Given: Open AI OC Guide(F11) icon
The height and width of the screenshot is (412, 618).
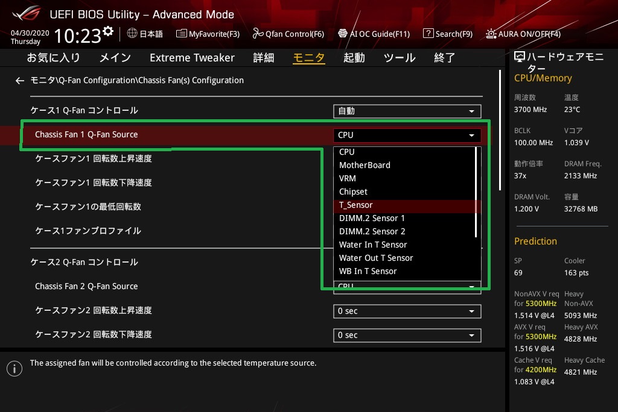Looking at the screenshot, I should coord(343,34).
